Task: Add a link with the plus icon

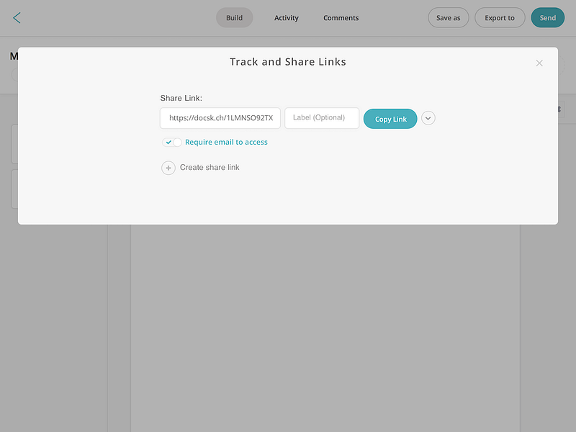Action: pyautogui.click(x=168, y=168)
